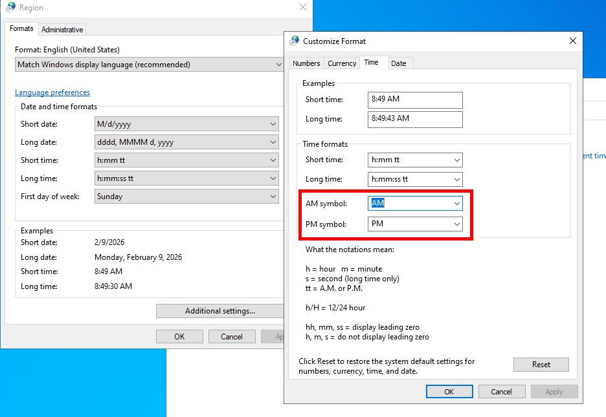Expand the Region Long time h:mm:ss tt dropdown
Screen dimensions: 606x417
(x=186, y=178)
